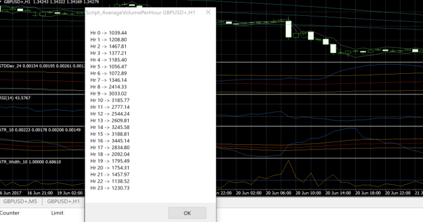
Task: Switch to the GBPUSD+,H1 chart tab
Action: click(x=63, y=202)
